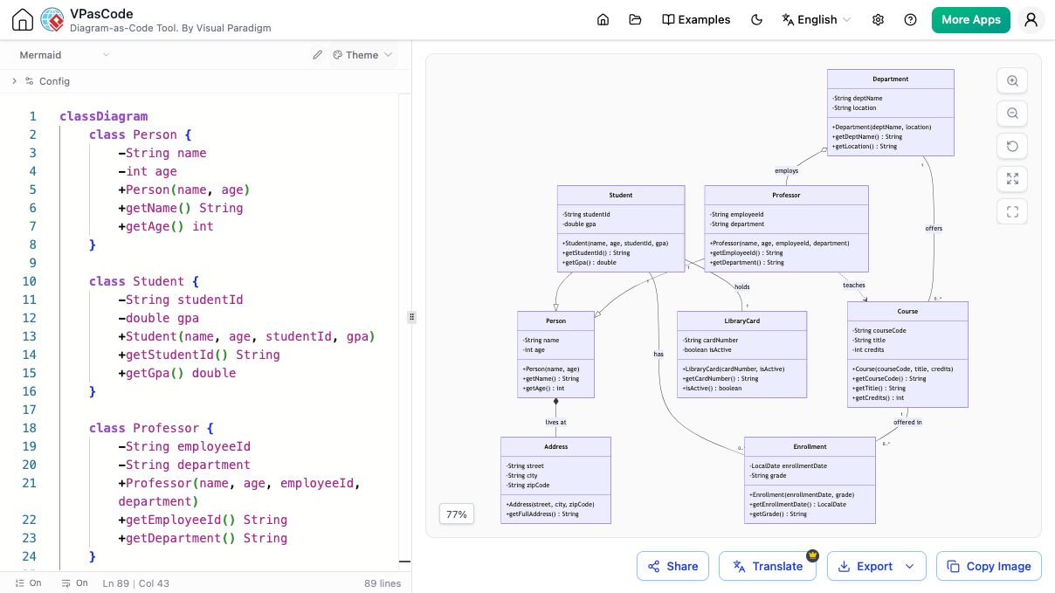Open settings with the gear icon
Image resolution: width=1055 pixels, height=593 pixels.
tap(879, 20)
